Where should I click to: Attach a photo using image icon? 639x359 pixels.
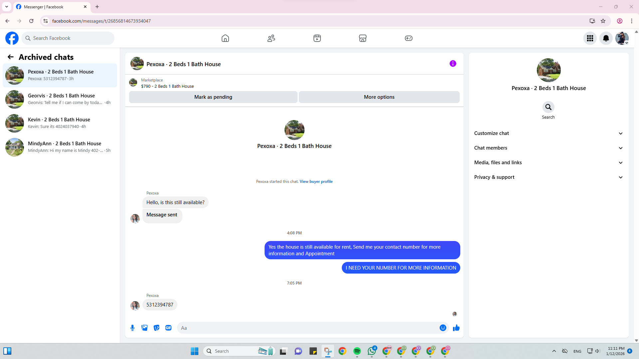click(x=144, y=328)
